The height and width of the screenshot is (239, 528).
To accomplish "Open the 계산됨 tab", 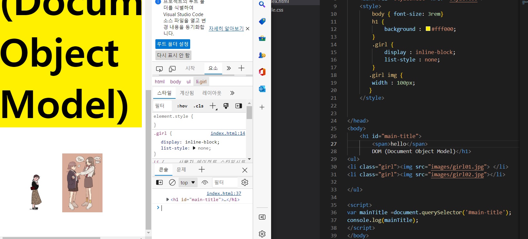I will 187,93.
